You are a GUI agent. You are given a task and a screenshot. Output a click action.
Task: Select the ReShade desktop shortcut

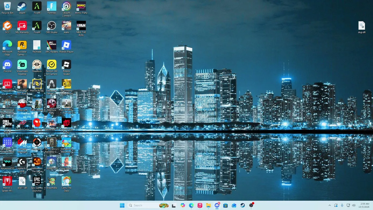37,47
